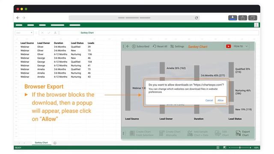Click Add Sample Chart + Data

198,133
